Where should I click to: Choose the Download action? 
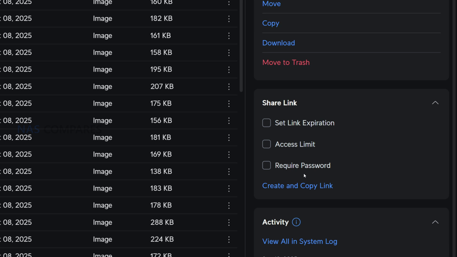tap(279, 43)
